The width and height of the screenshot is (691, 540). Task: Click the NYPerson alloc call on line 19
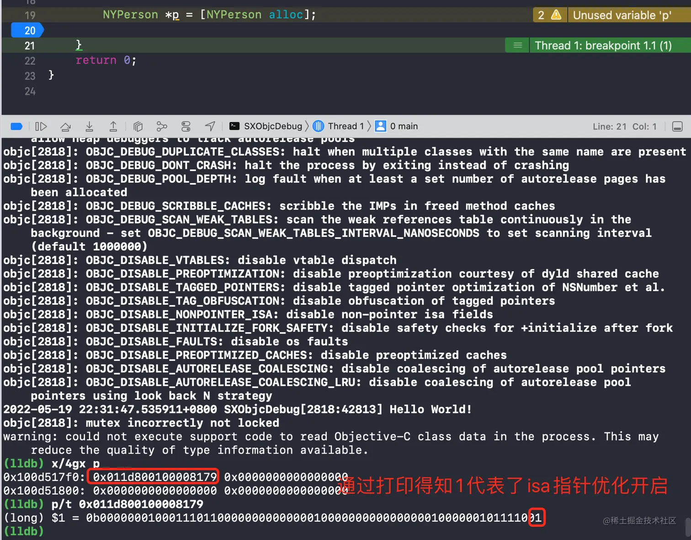click(x=258, y=15)
